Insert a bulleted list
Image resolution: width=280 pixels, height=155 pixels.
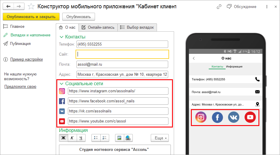[x=96, y=138]
